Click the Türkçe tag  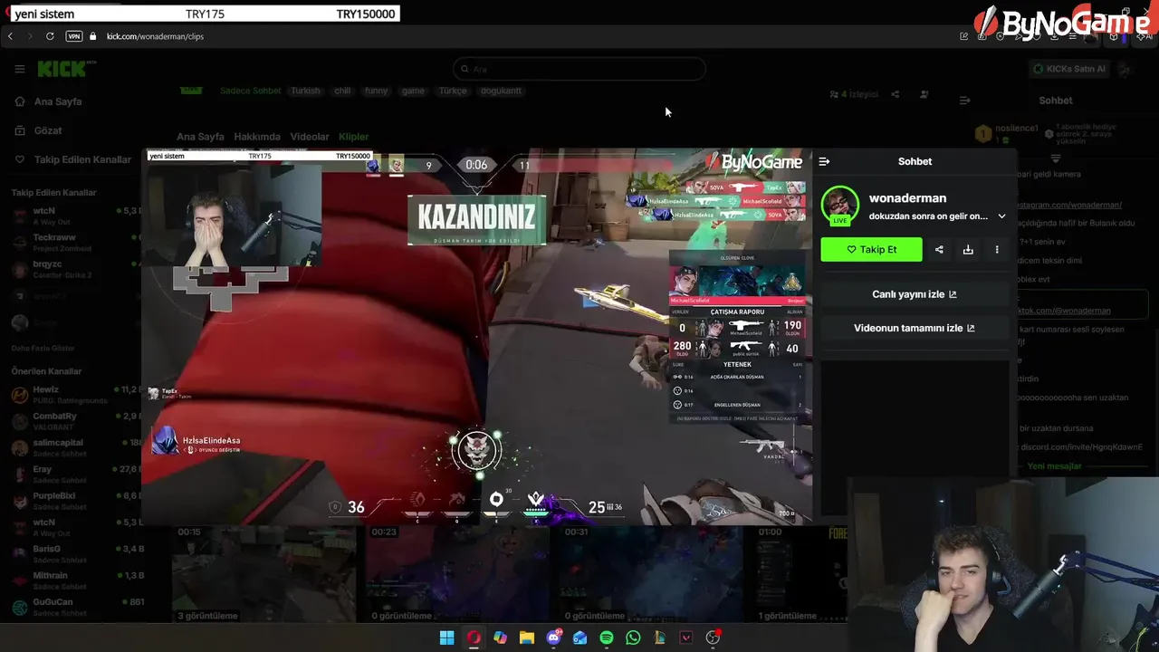tap(453, 91)
